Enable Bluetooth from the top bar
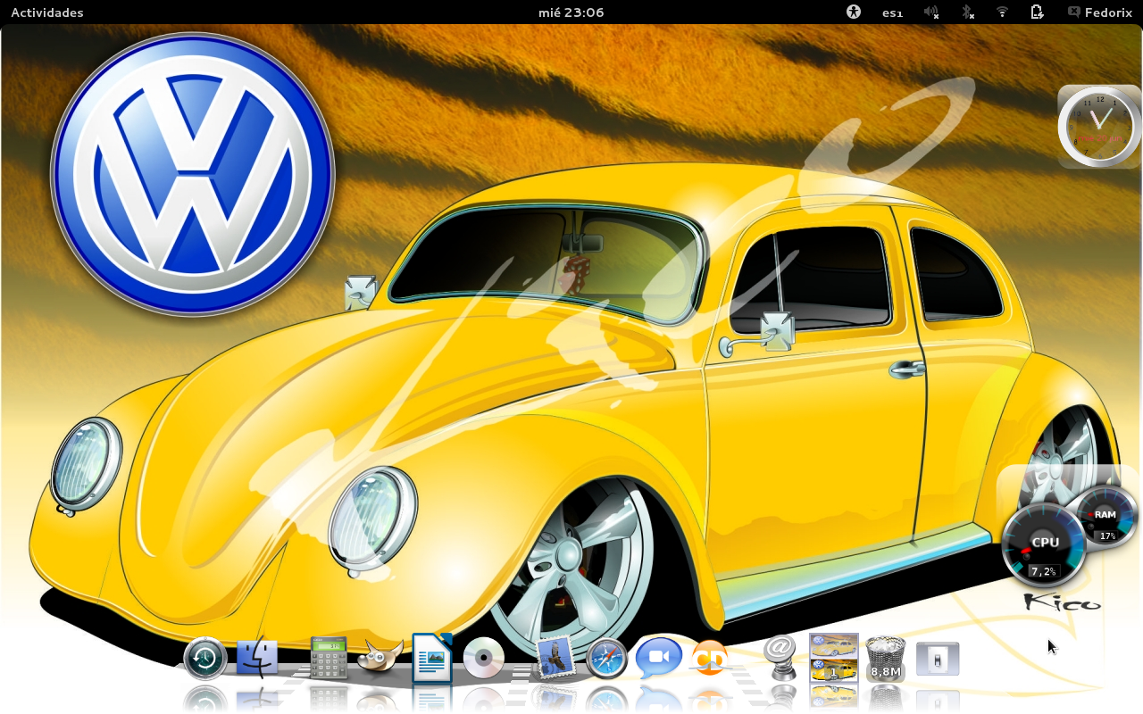The height and width of the screenshot is (714, 1143). pyautogui.click(x=967, y=12)
